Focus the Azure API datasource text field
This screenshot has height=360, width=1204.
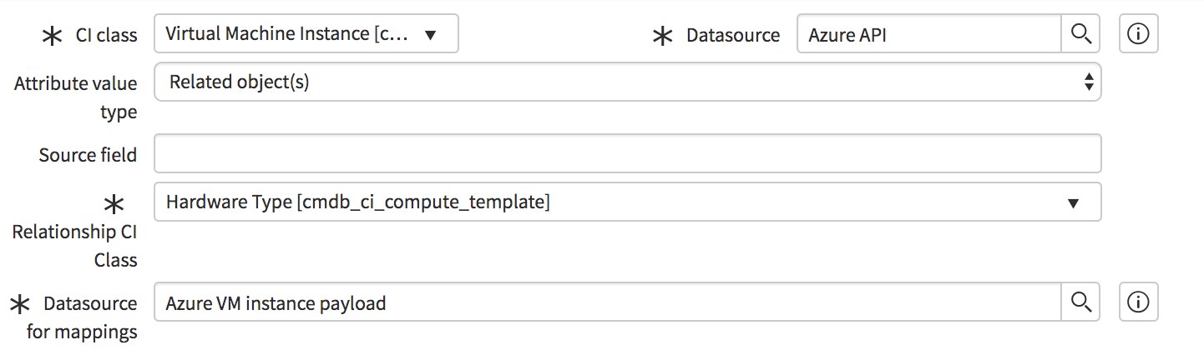[929, 34]
